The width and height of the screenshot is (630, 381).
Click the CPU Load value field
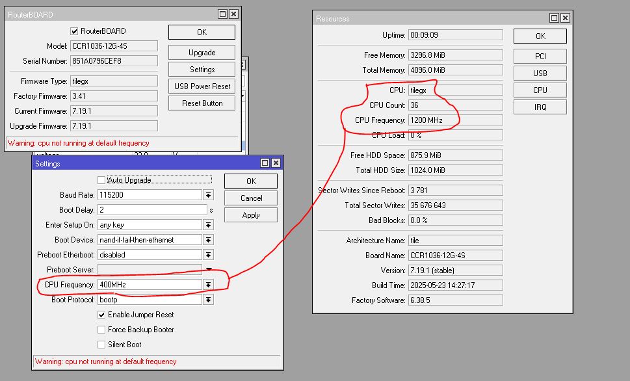[x=456, y=135]
